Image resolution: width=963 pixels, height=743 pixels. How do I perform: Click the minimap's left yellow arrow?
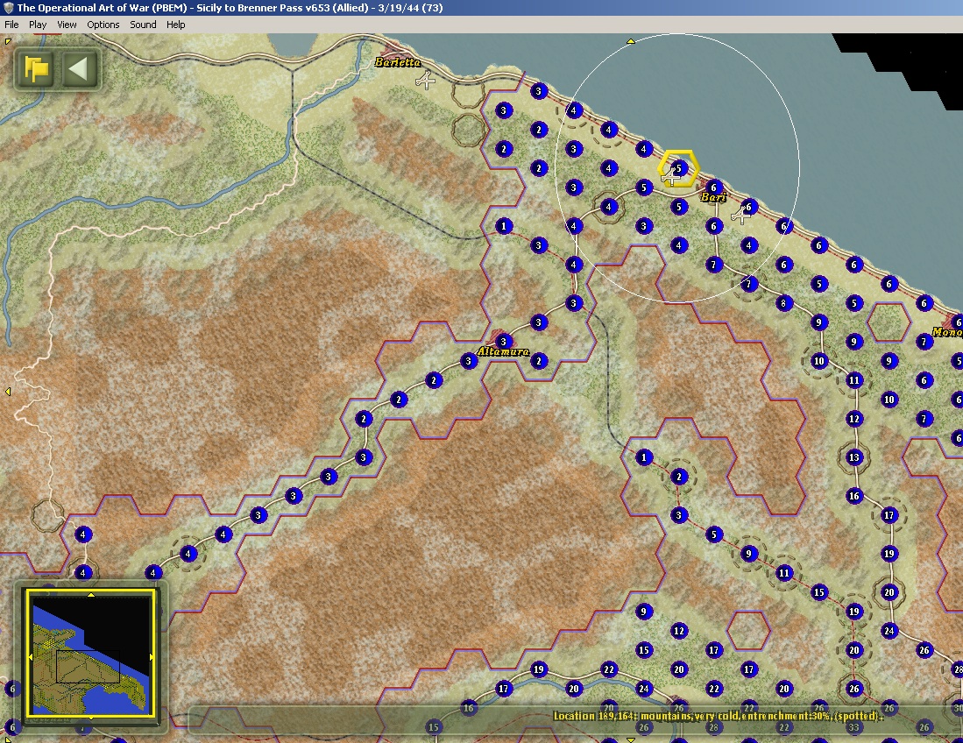(x=30, y=657)
